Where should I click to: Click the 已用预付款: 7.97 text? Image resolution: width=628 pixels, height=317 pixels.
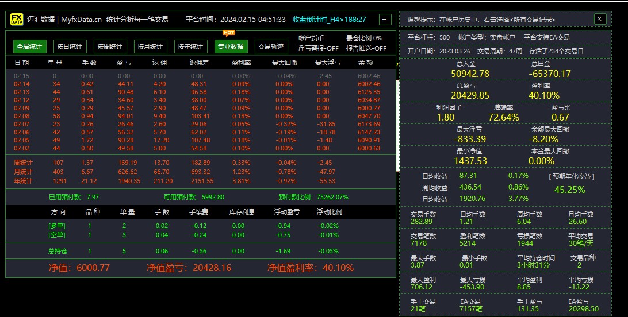point(74,197)
